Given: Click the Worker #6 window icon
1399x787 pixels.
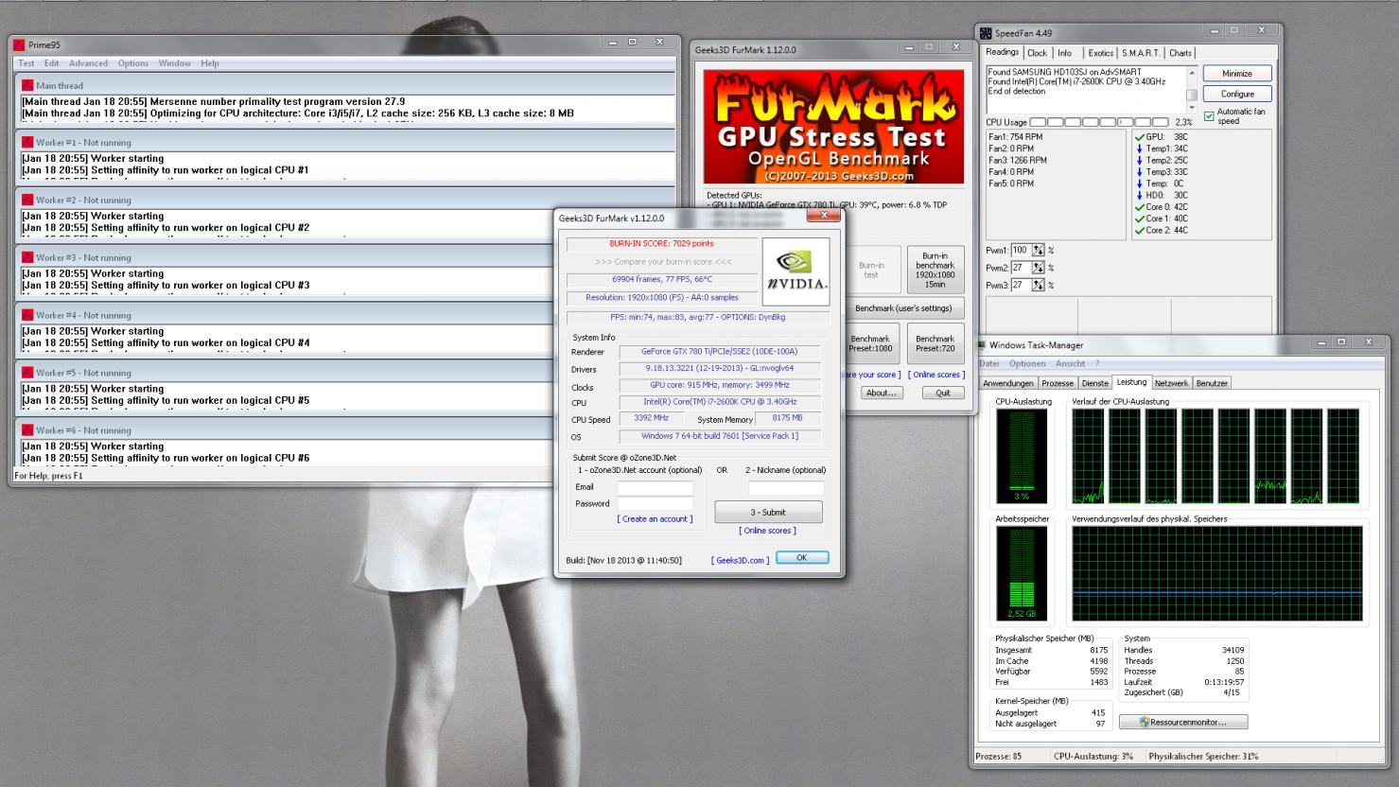Looking at the screenshot, I should click(27, 430).
